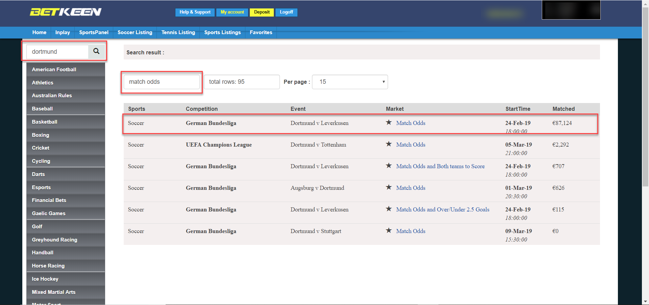This screenshot has width=649, height=305.
Task: Open Tennis Listing
Action: pyautogui.click(x=178, y=32)
